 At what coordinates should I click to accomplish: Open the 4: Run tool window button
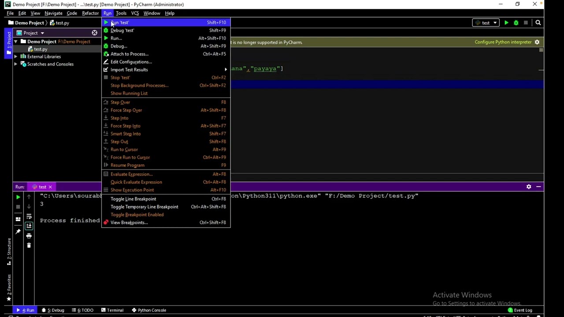coord(25,310)
